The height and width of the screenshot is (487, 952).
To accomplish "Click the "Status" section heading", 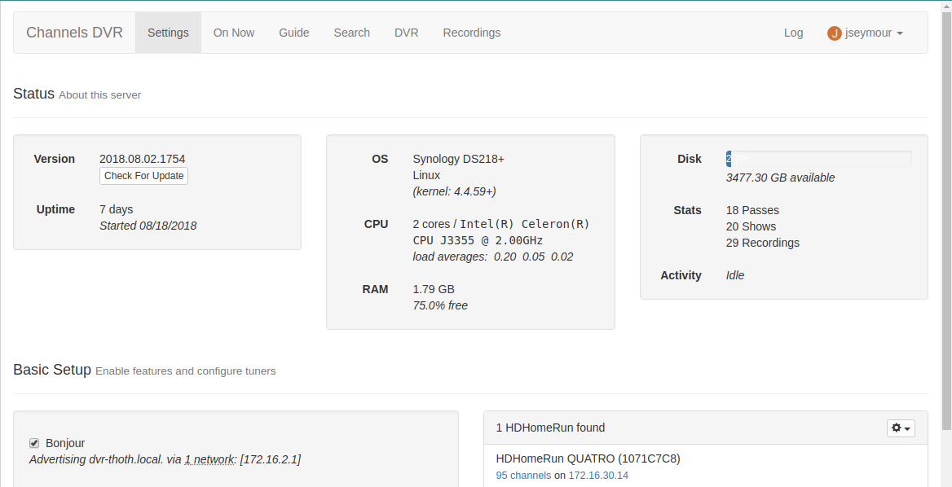I will (x=34, y=94).
